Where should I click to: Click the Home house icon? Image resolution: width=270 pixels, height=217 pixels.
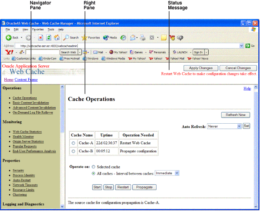tap(57, 38)
